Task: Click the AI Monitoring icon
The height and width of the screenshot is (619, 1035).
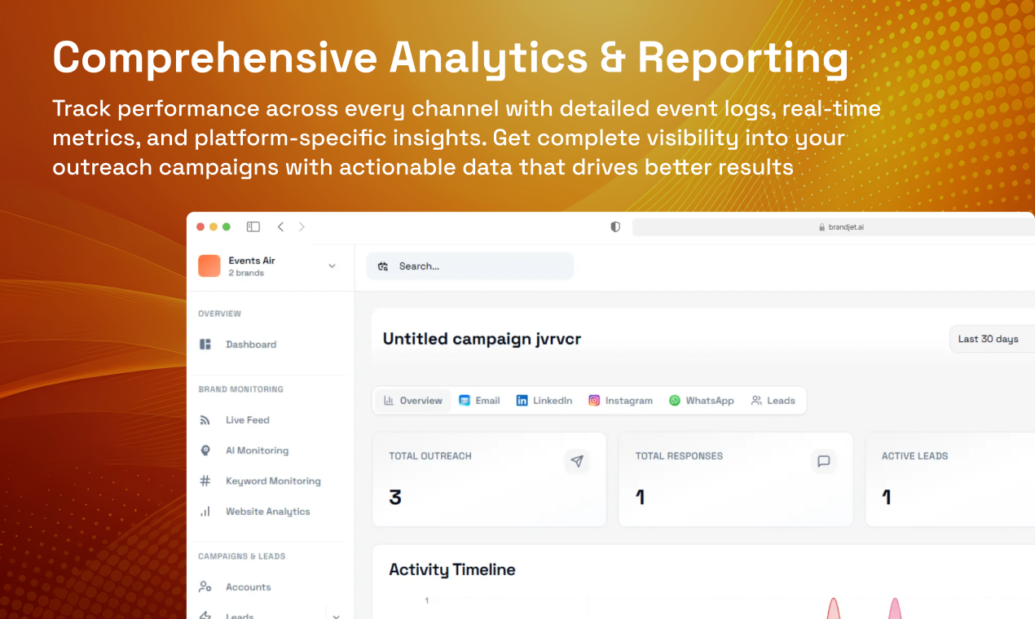Action: (205, 450)
